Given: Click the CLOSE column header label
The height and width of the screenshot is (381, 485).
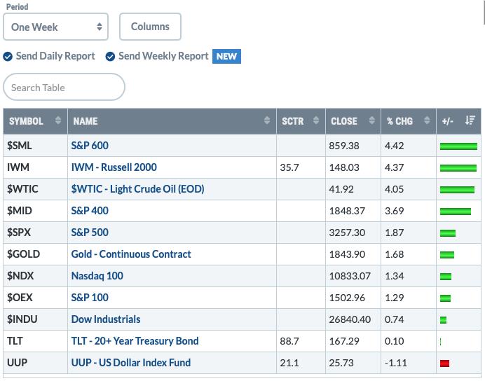Looking at the screenshot, I should pyautogui.click(x=344, y=121).
